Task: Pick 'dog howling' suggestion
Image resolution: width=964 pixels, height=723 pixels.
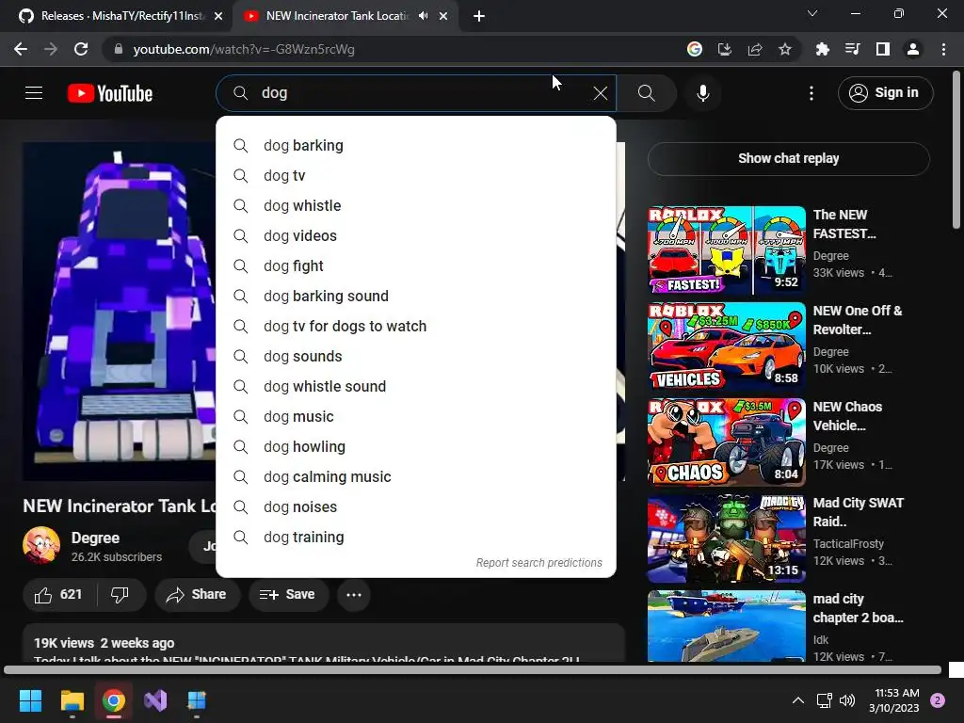Action: (x=415, y=447)
